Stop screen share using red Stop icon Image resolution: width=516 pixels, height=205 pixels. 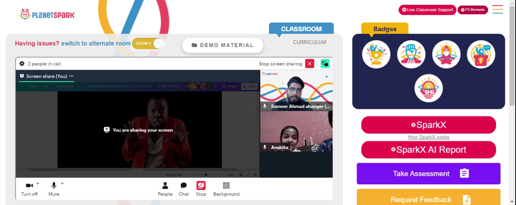(201, 189)
